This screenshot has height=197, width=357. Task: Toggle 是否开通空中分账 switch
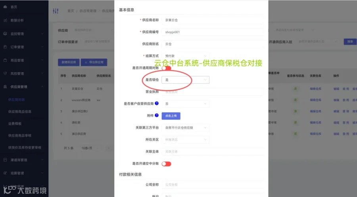[167, 164]
